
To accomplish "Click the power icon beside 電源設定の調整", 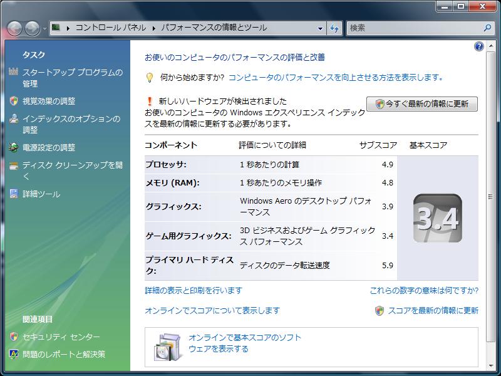I will 14,148.
